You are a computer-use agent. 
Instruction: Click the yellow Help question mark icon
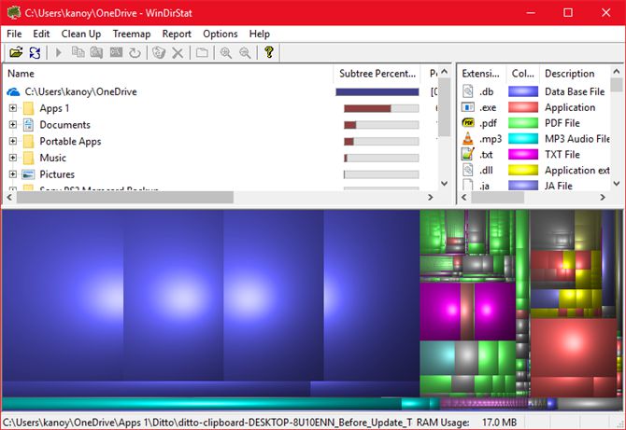(268, 53)
